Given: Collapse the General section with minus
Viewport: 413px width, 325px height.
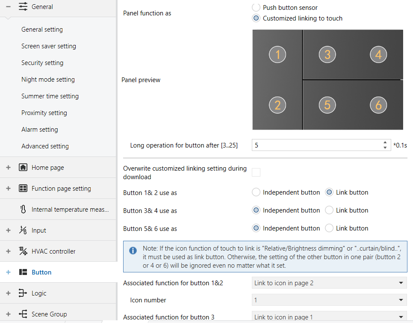Looking at the screenshot, I should coord(8,6).
